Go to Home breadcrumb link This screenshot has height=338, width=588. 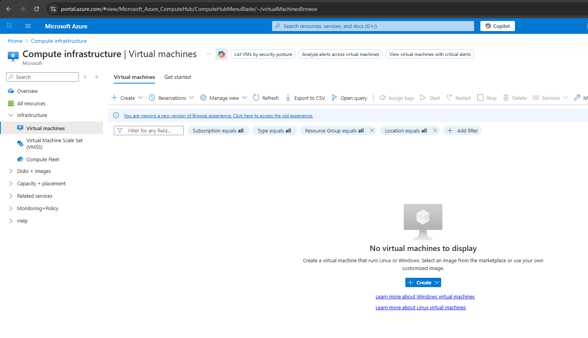[x=15, y=41]
